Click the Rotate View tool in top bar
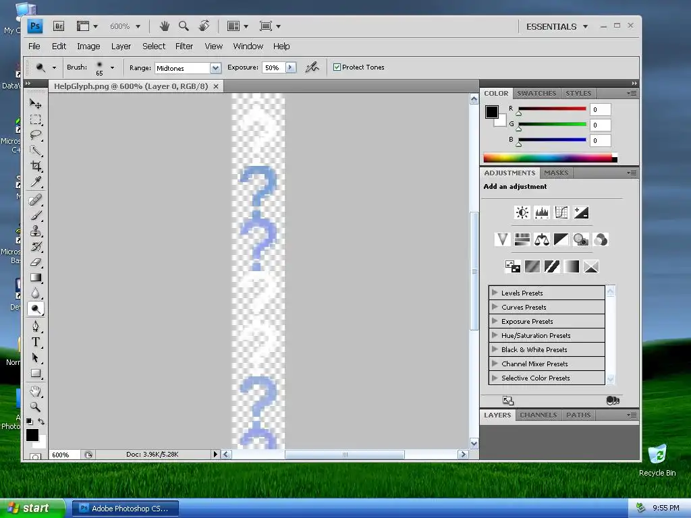691x518 pixels. (x=204, y=26)
